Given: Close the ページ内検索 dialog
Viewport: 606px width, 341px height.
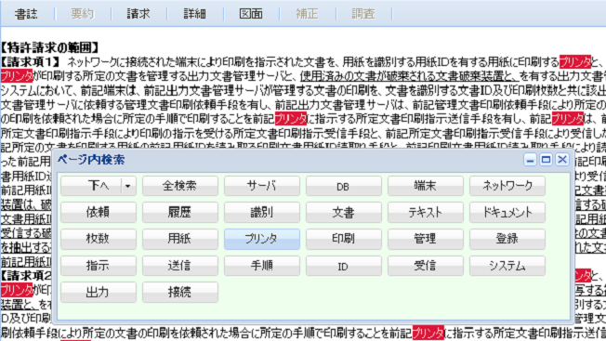Looking at the screenshot, I should 562,160.
